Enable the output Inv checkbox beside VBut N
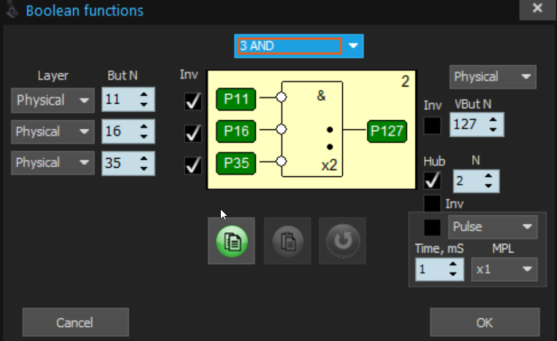 433,125
